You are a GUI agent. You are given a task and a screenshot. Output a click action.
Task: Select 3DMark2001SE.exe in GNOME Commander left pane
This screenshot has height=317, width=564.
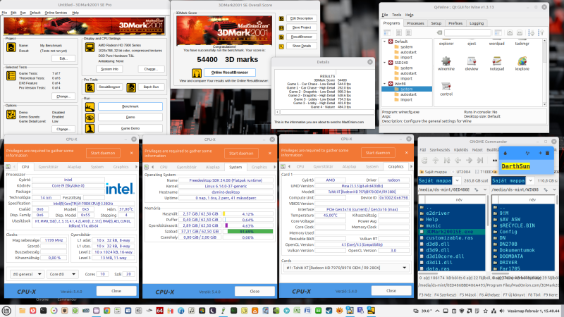(x=453, y=232)
